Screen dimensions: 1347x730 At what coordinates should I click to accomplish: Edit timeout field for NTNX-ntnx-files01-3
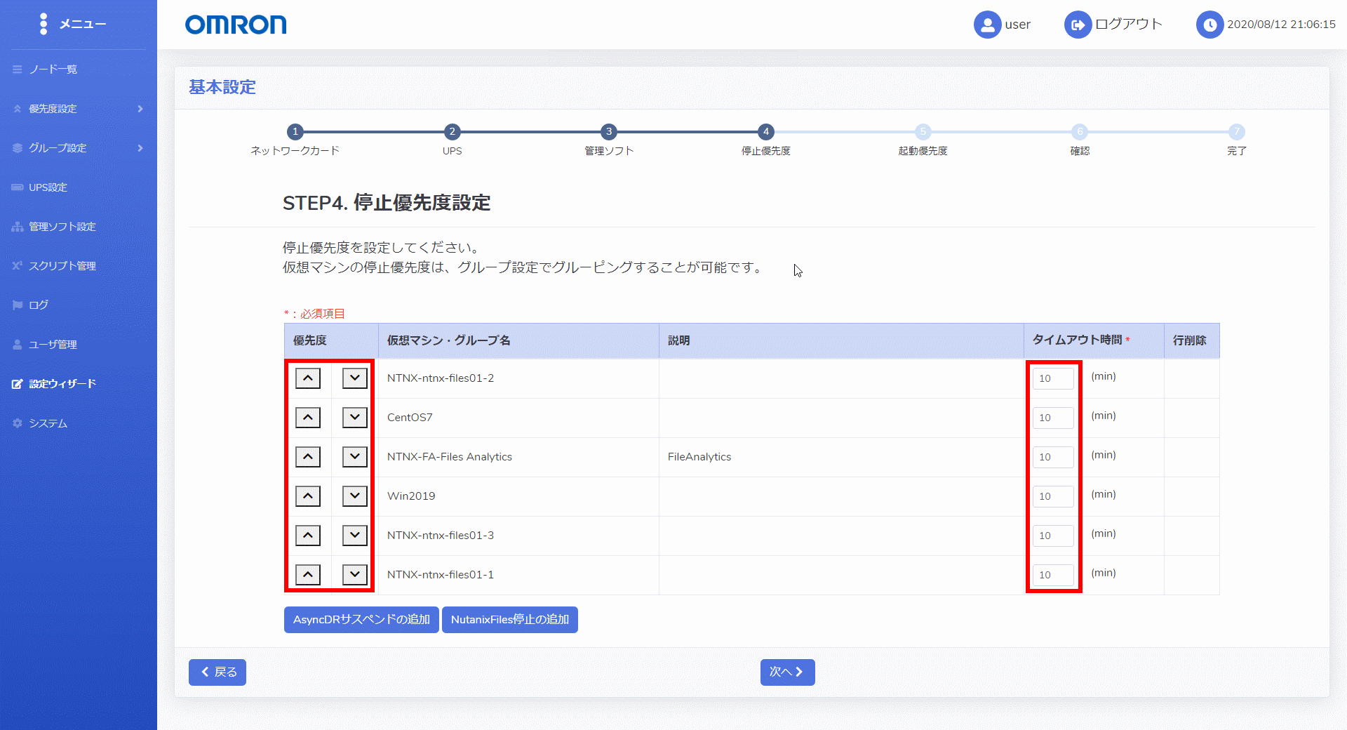1053,536
